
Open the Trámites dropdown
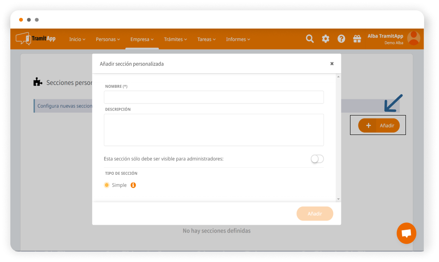coord(175,39)
